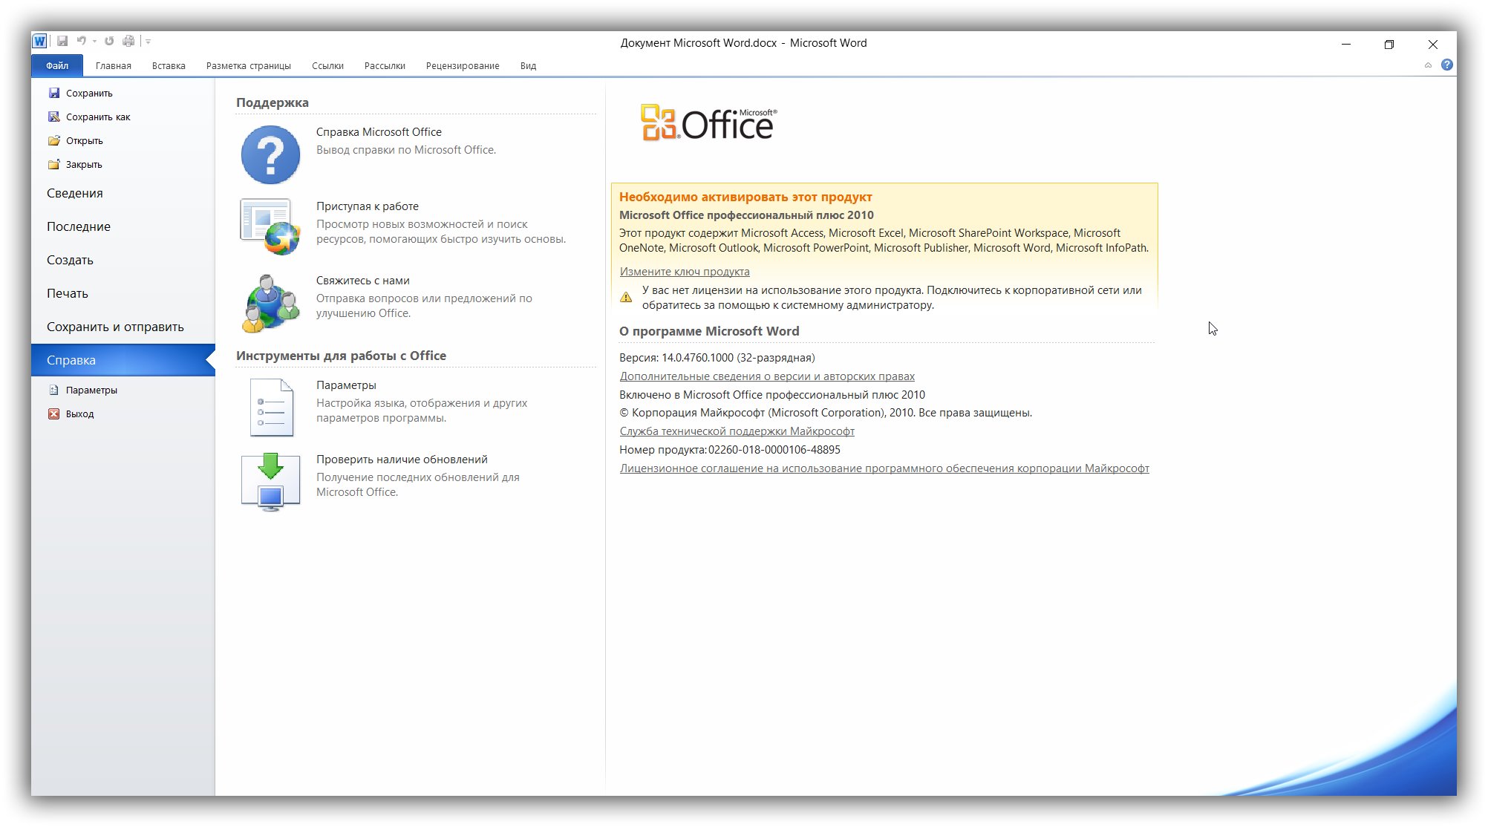Image resolution: width=1488 pixels, height=827 pixels.
Task: Click the product number 02260-018-0000106-48895
Action: [774, 450]
